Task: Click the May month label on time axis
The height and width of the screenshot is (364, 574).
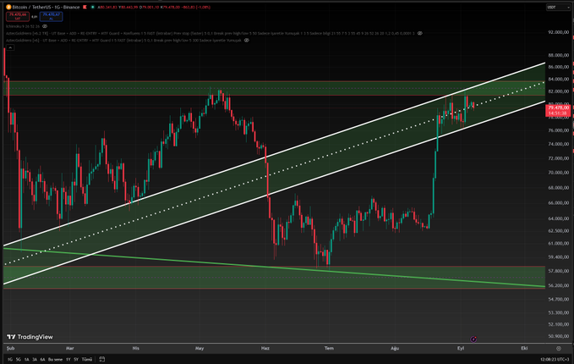Action: tap(200, 348)
